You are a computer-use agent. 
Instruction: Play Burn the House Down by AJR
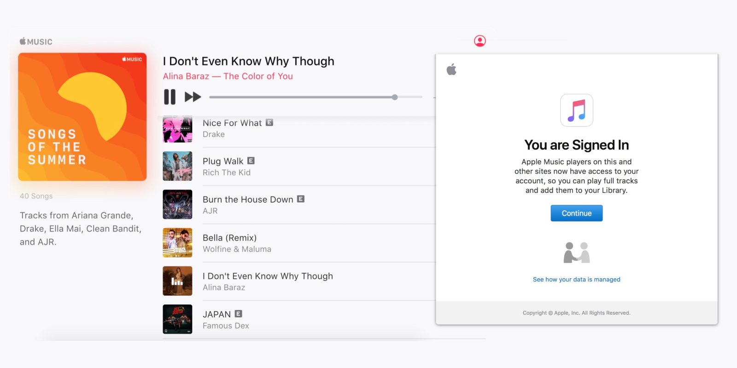click(x=248, y=200)
